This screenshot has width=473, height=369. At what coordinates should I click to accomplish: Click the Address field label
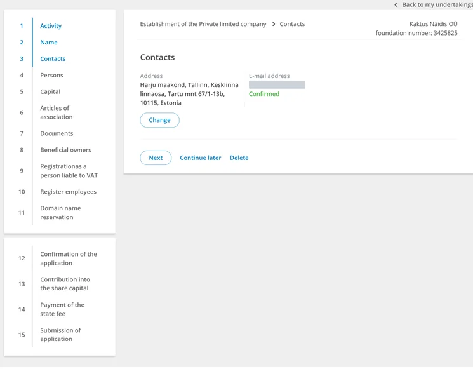151,76
